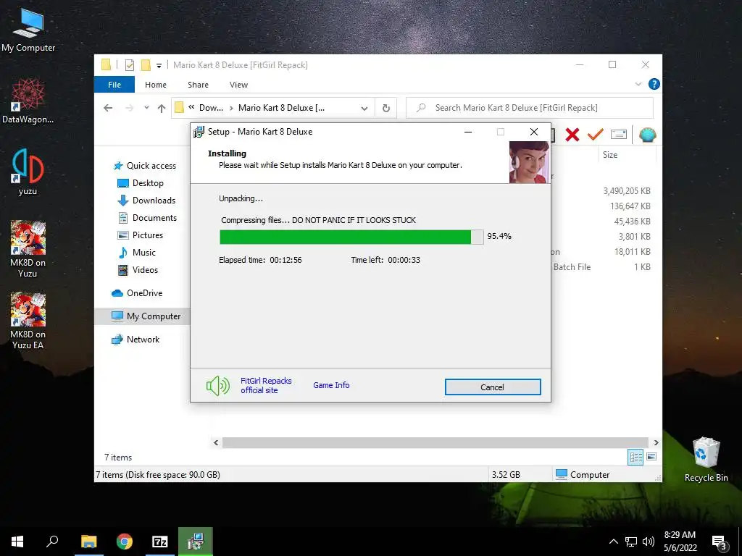This screenshot has width=742, height=556.
Task: Switch to details view layout icon
Action: (635, 457)
